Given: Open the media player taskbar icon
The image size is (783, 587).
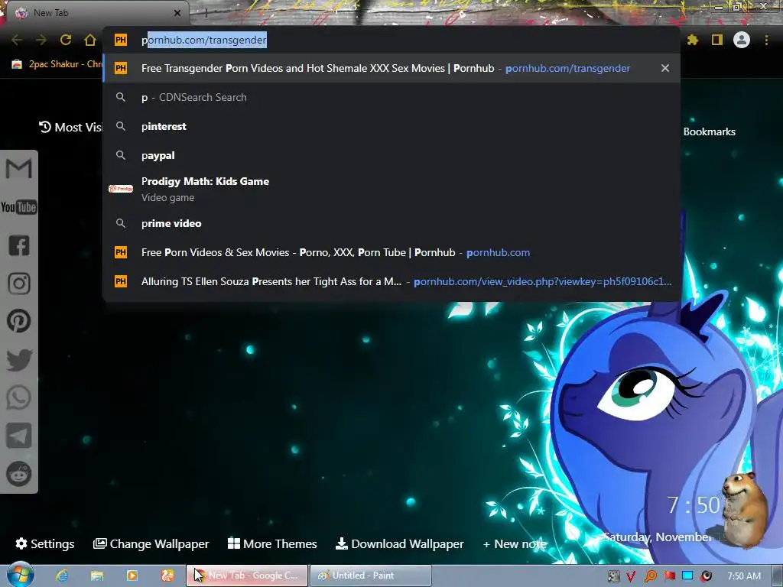Looking at the screenshot, I should tap(132, 576).
